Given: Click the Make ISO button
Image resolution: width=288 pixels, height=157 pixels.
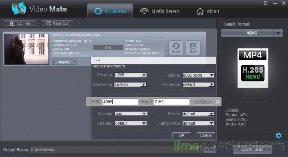Looking at the screenshot, I should [x=57, y=23].
